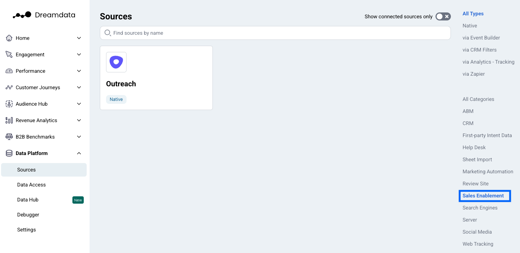The height and width of the screenshot is (253, 520).
Task: Select Marketing Automation category
Action: pyautogui.click(x=488, y=171)
